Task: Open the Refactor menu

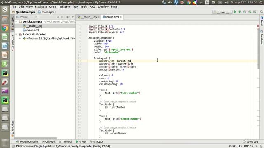Action: click(x=64, y=7)
